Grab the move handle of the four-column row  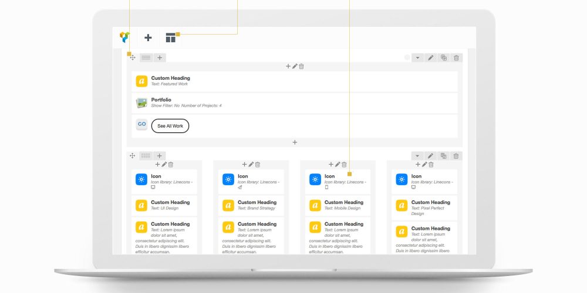[132, 156]
